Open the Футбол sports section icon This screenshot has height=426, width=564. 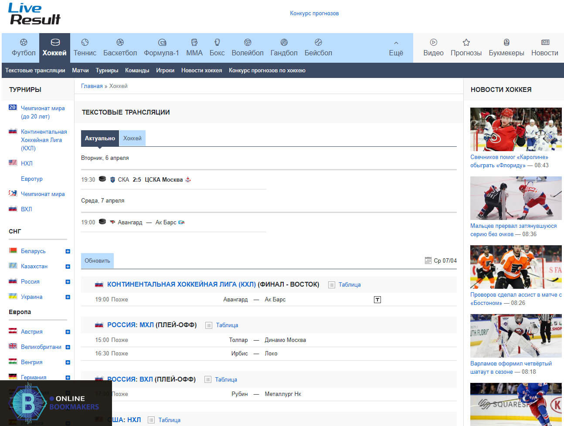tap(24, 42)
